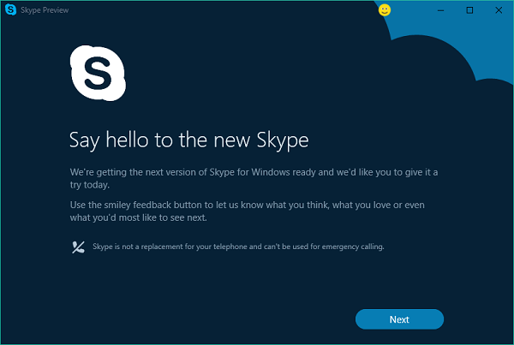Click the crossed-out phone emergency icon
The height and width of the screenshot is (345, 514).
pyautogui.click(x=78, y=247)
